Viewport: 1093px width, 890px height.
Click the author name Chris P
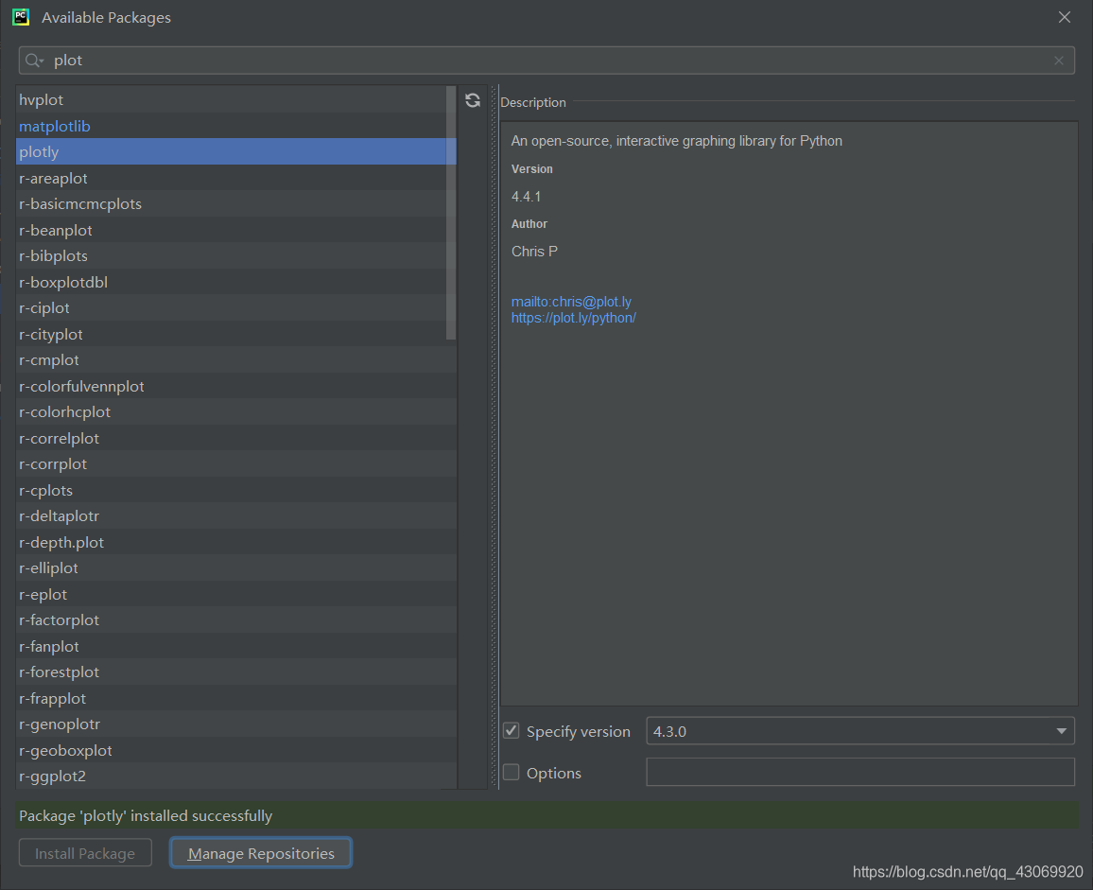tap(534, 251)
